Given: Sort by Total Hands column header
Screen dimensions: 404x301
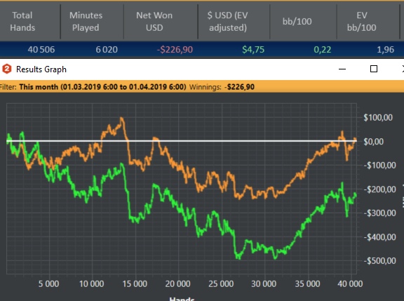Looking at the screenshot, I should tap(22, 21).
